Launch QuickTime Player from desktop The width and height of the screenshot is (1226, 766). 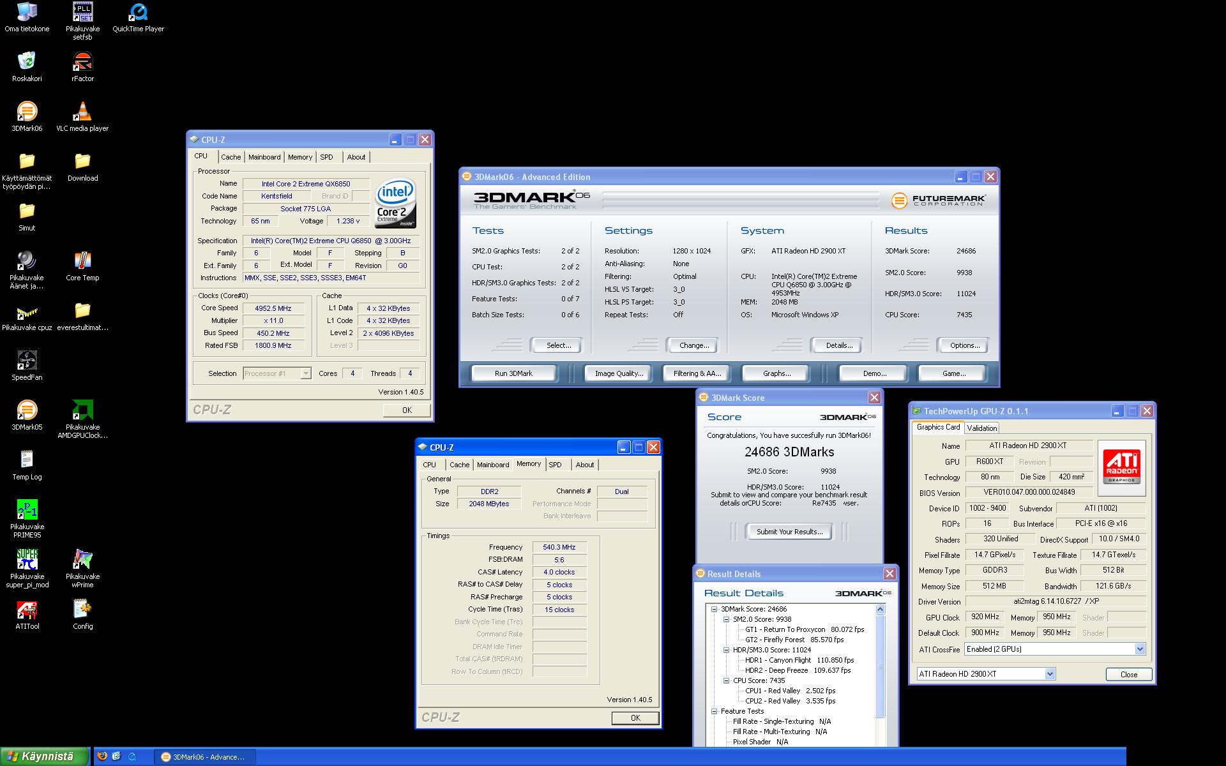(138, 17)
